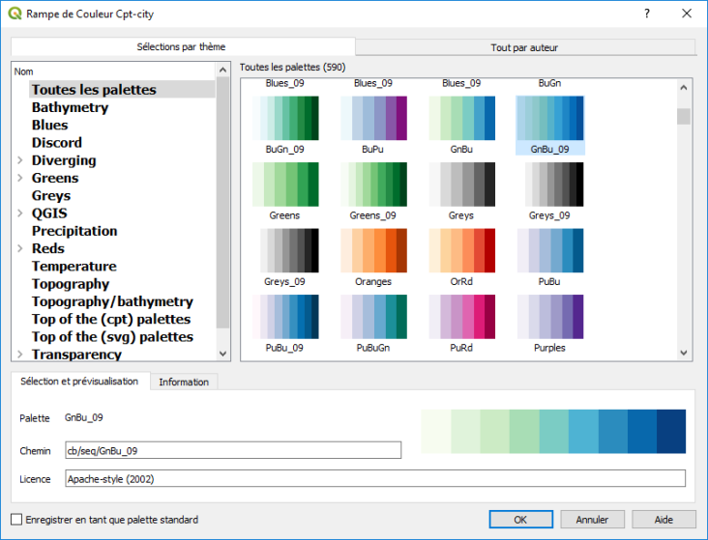Select the Purples palette thumbnail

549,316
